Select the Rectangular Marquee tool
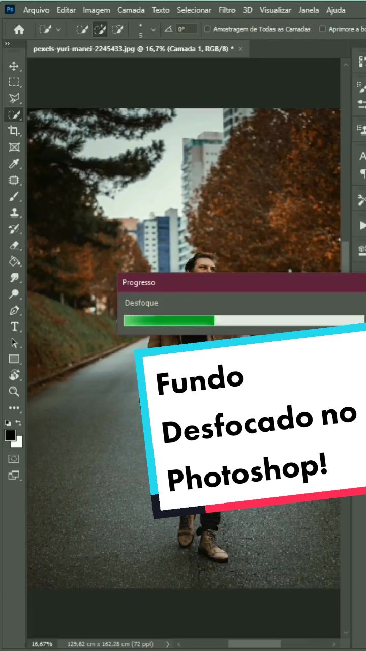Image resolution: width=366 pixels, height=651 pixels. [14, 82]
